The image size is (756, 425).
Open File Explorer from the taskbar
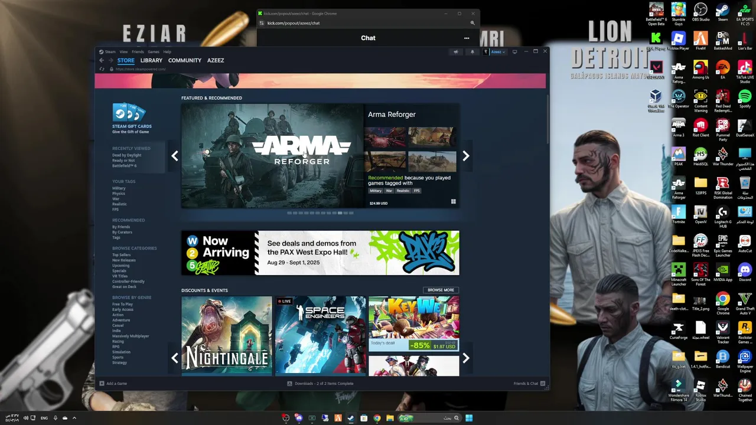pyautogui.click(x=390, y=418)
